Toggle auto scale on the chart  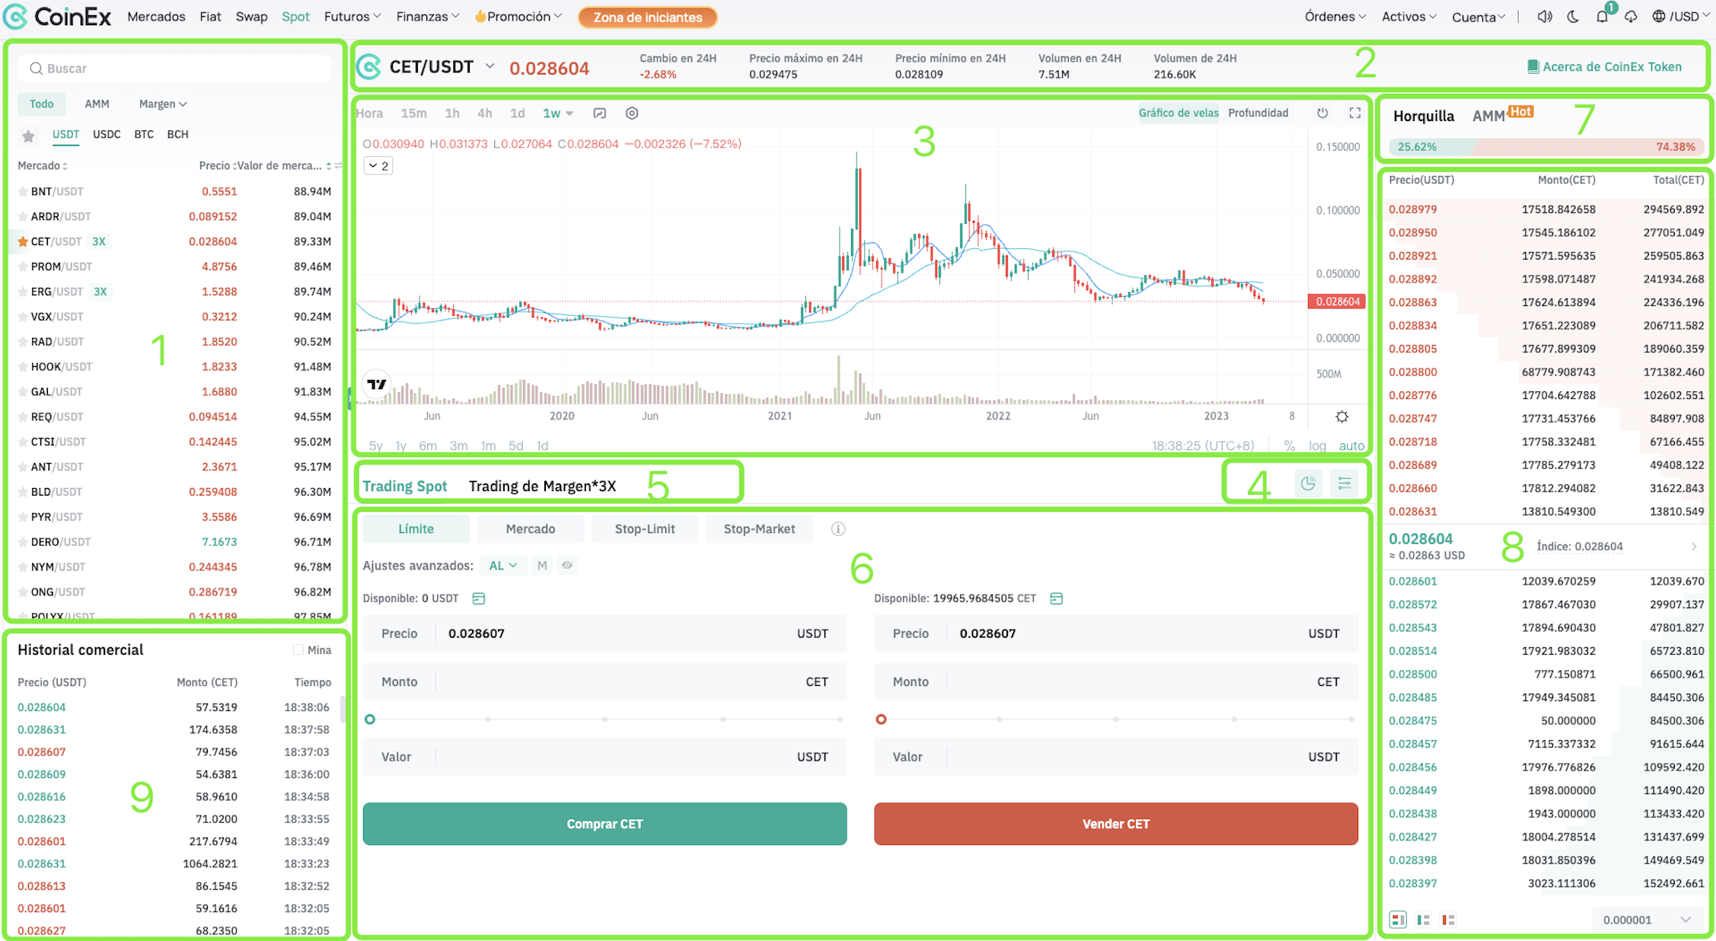pyautogui.click(x=1351, y=446)
